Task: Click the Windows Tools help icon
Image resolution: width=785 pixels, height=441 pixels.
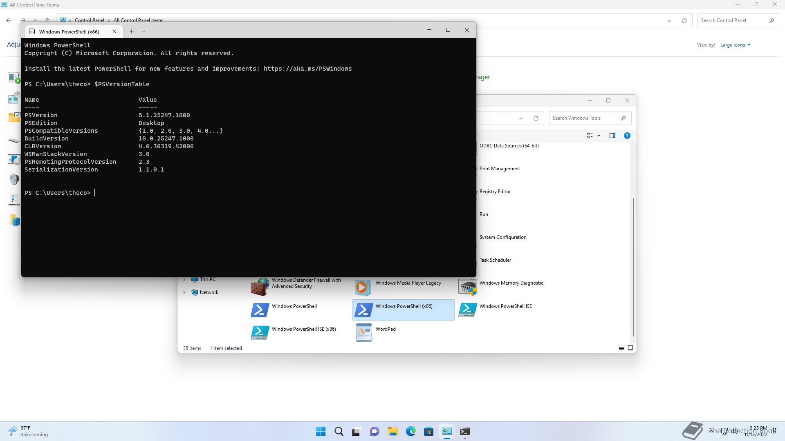Action: [627, 136]
